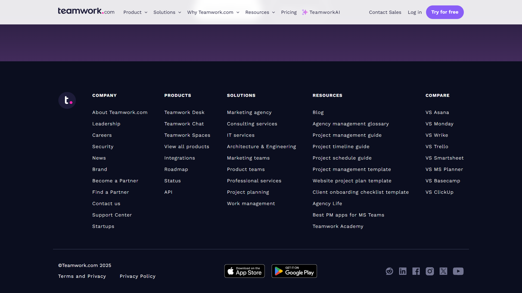Expand the Product dropdown menu
Image resolution: width=522 pixels, height=293 pixels.
click(135, 12)
